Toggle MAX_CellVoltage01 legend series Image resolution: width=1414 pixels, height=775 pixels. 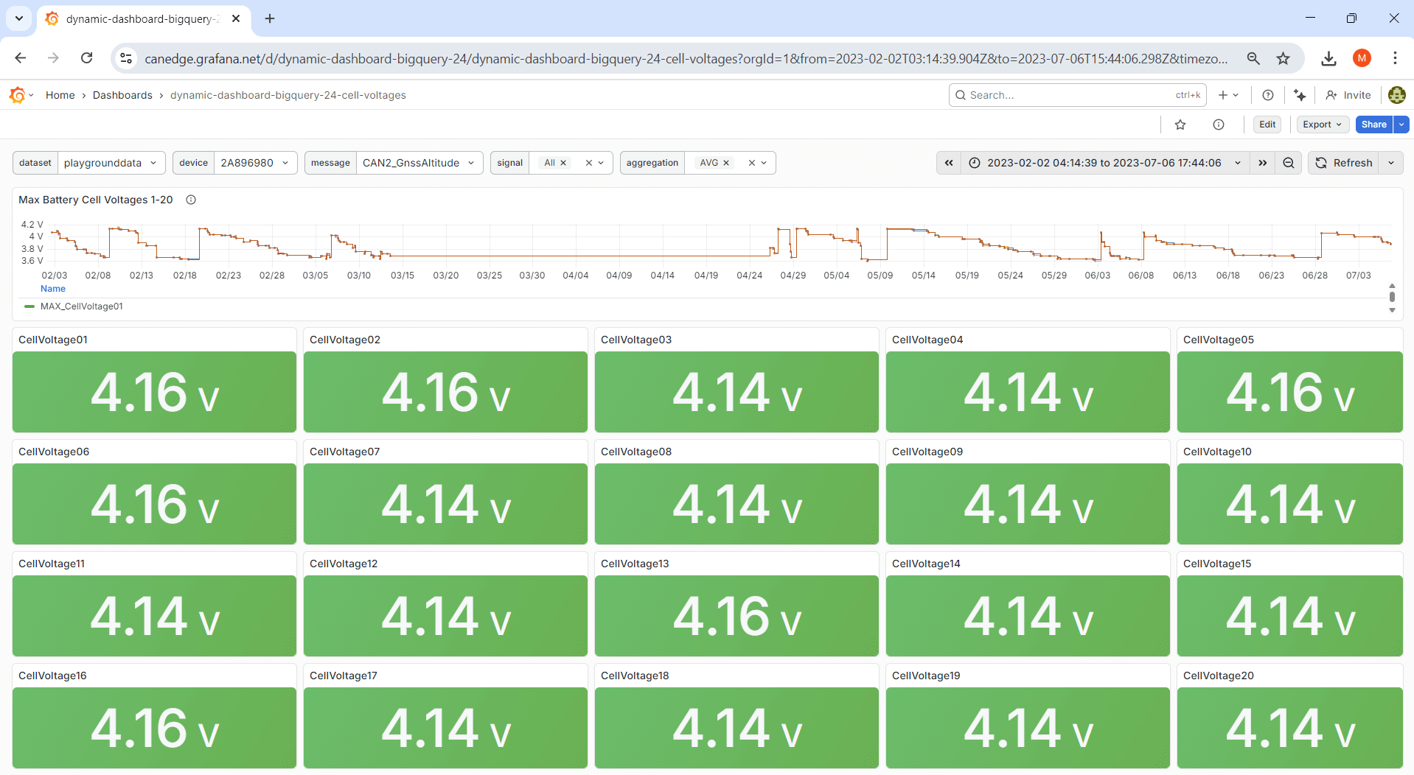(x=81, y=306)
